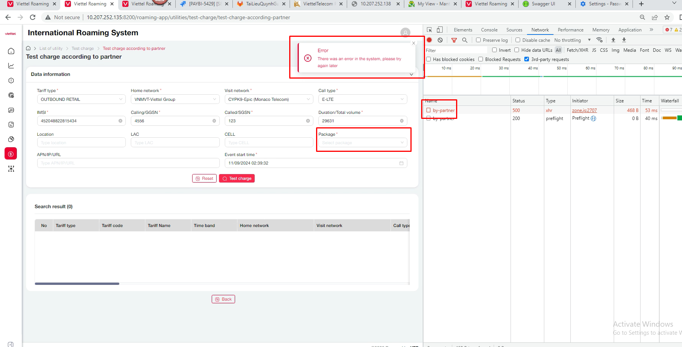The width and height of the screenshot is (682, 347).
Task: Check the Disable cache checkbox
Action: pos(518,40)
